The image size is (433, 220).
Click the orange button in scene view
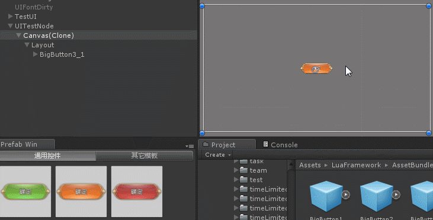(x=316, y=69)
